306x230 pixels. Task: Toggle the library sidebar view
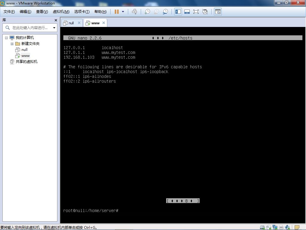(x=178, y=12)
